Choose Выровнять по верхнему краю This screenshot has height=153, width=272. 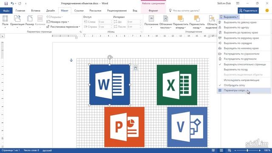pyautogui.click(x=244, y=38)
